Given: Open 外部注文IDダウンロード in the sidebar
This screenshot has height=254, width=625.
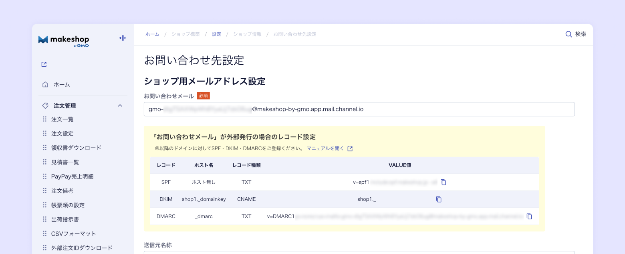Looking at the screenshot, I should [x=82, y=248].
